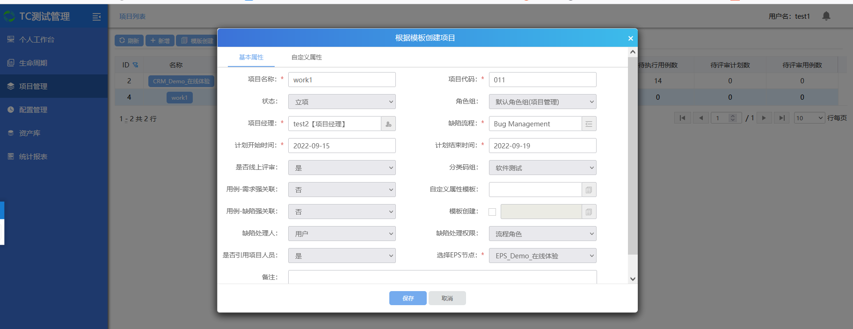Switch to the 自定义属性 tab
853x329 pixels.
click(306, 58)
